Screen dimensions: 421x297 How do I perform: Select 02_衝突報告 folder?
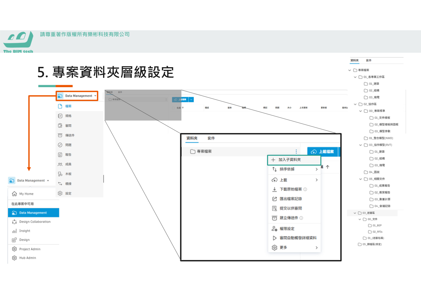pos(380,193)
